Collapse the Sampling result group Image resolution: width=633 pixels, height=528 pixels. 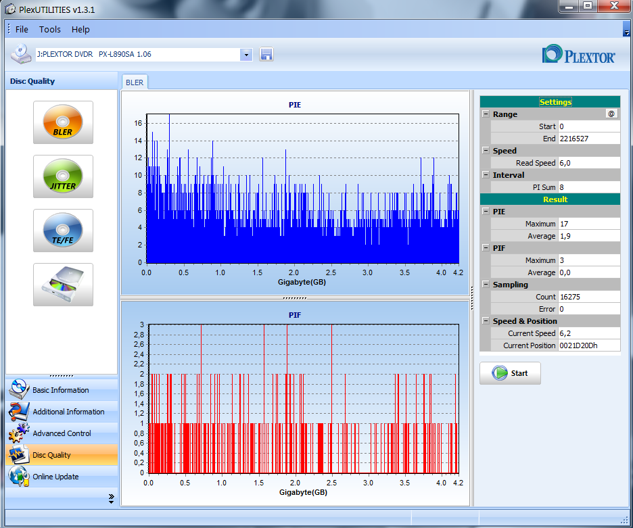click(486, 284)
